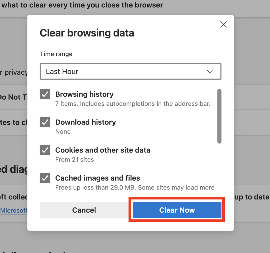Close the Clear browsing data dialog
The height and width of the screenshot is (253, 270).
pos(223,24)
